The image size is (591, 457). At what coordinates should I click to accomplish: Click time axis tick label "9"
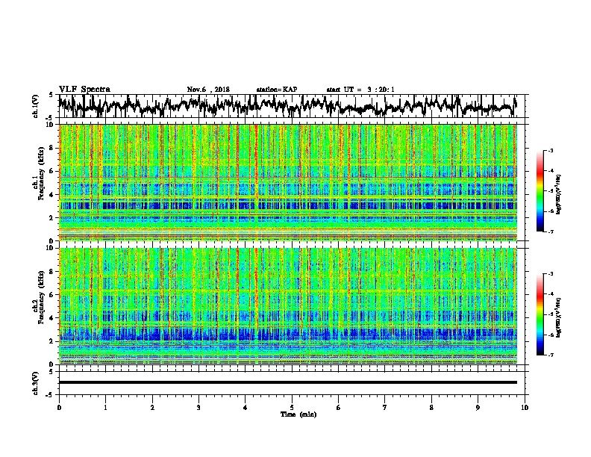[x=478, y=408]
